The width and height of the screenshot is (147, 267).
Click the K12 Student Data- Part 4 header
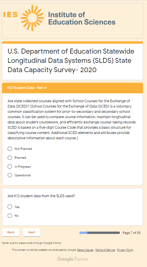[26, 88]
